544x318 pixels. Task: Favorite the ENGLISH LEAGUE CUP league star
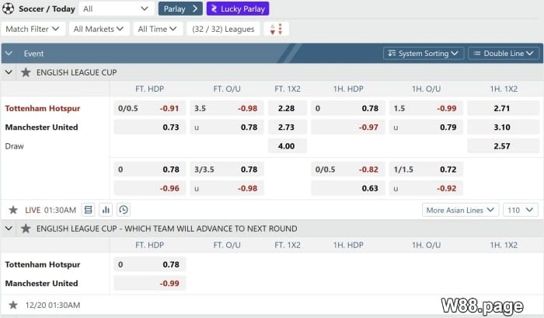pyautogui.click(x=26, y=72)
